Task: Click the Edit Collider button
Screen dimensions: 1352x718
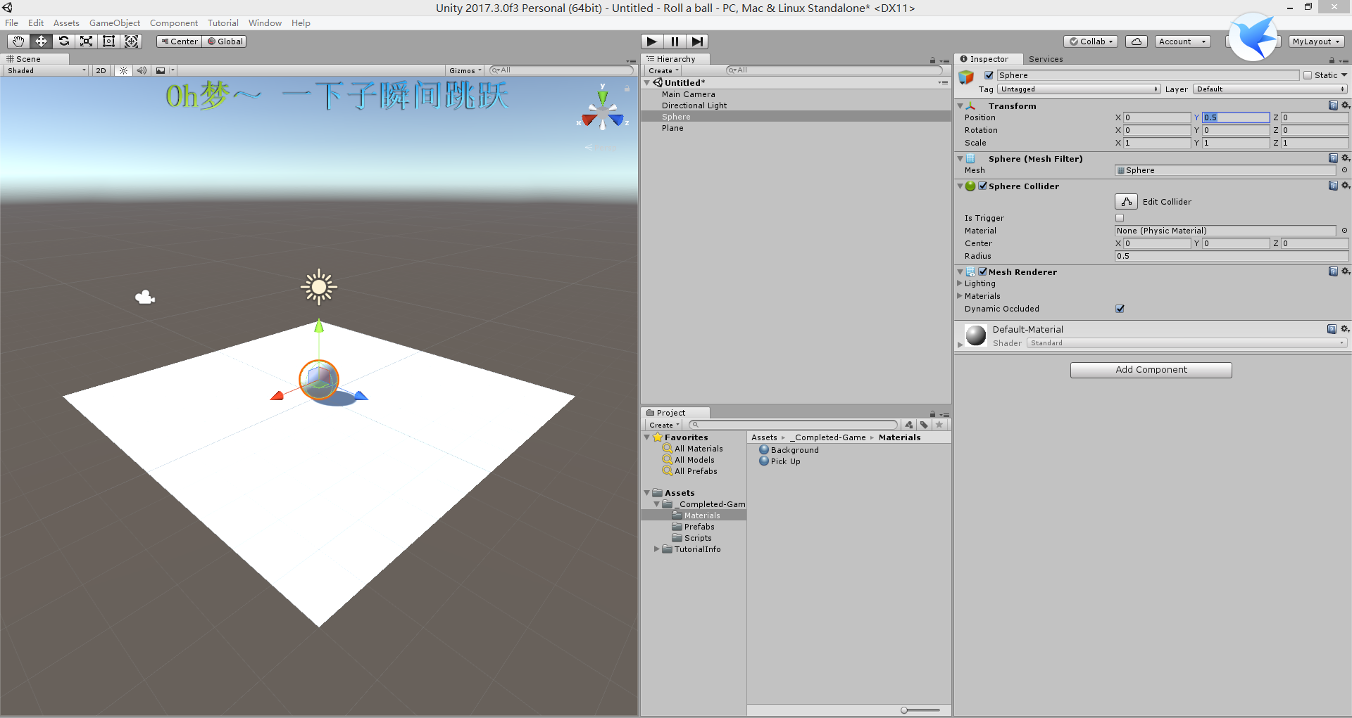Action: pos(1125,201)
